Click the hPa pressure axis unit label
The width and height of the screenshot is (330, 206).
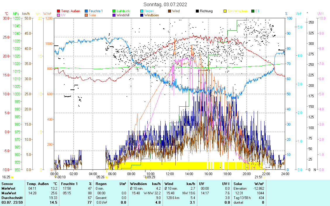tap(16, 14)
